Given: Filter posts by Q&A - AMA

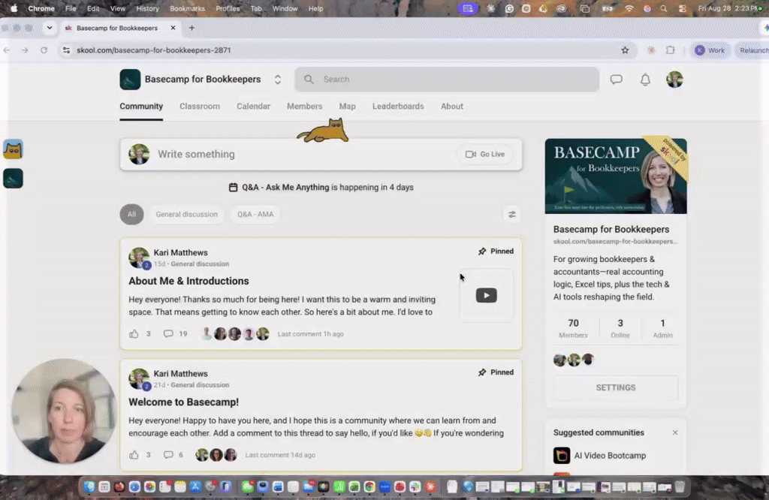Looking at the screenshot, I should (x=255, y=214).
